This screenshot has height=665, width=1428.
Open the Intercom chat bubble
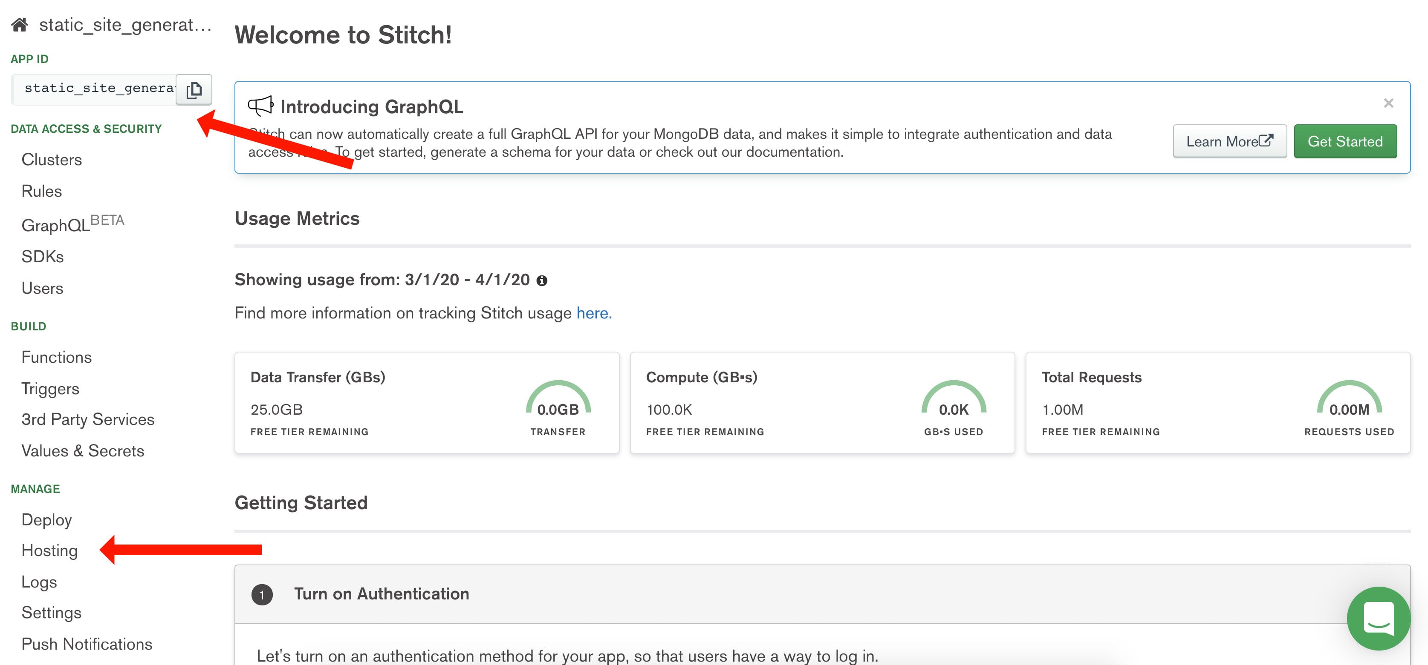coord(1378,618)
